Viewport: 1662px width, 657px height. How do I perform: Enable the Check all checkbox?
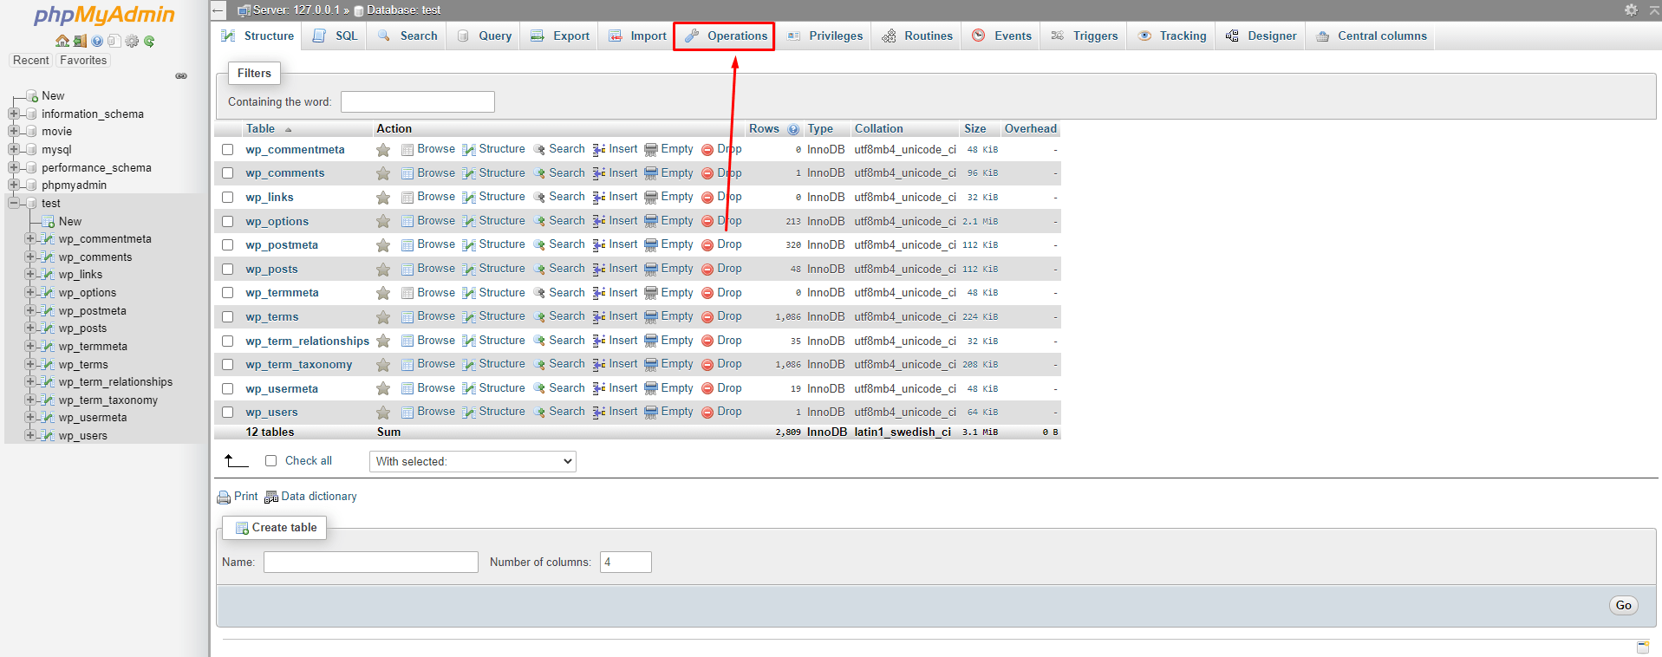click(x=270, y=461)
